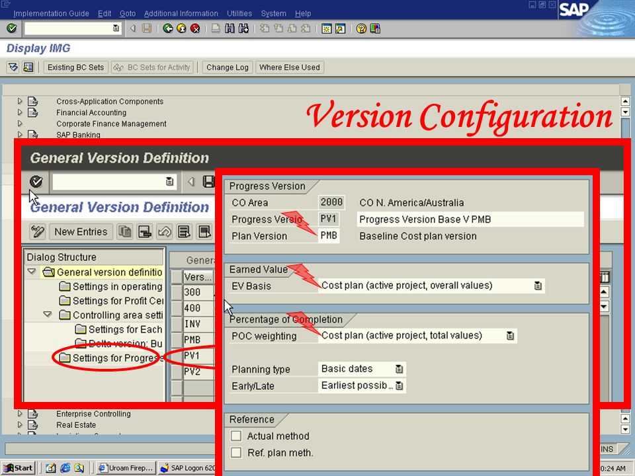Open the EV Basis dropdown

click(538, 286)
